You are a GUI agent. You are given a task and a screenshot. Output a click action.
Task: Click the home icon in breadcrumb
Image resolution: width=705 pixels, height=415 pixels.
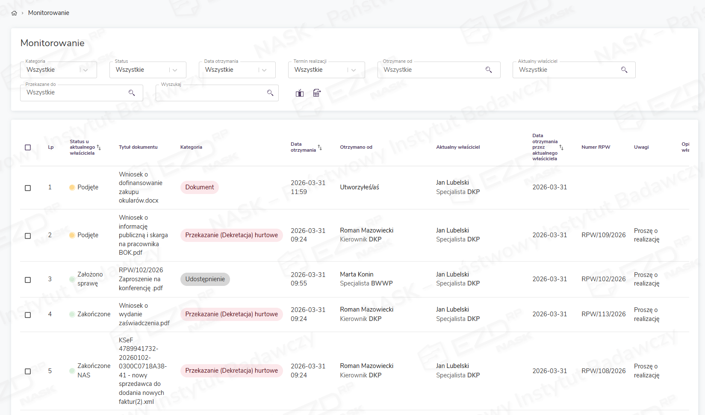click(x=14, y=13)
